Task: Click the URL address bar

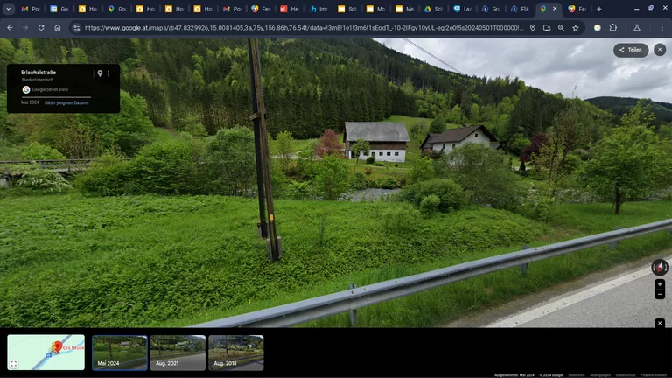Action: (x=297, y=28)
